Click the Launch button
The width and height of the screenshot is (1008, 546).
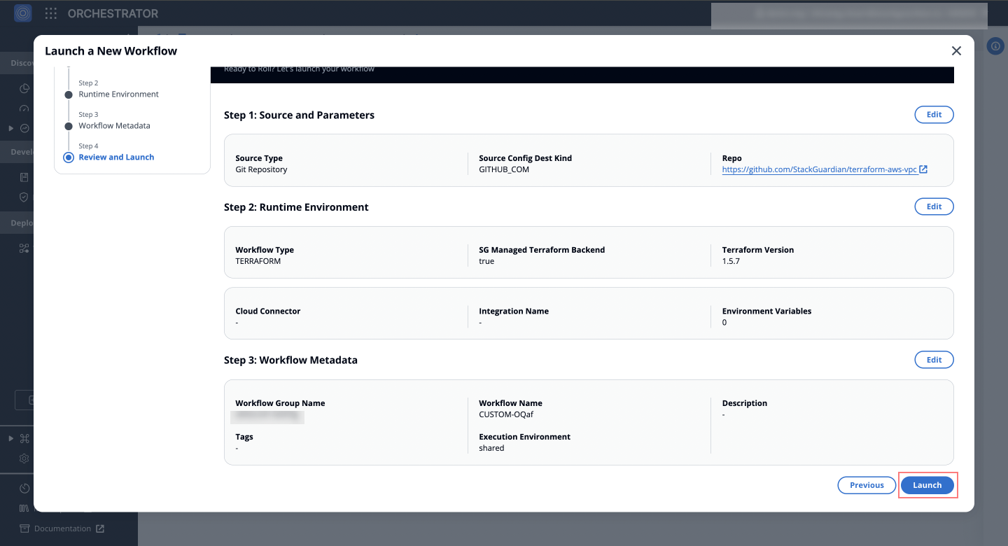[x=927, y=485]
